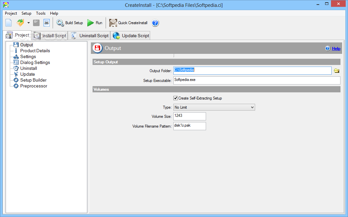
Task: Click into the Setup Executable field
Action: coord(257,80)
